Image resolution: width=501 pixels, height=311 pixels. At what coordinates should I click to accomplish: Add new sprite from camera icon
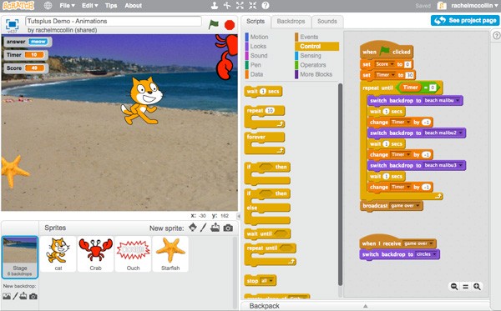point(228,228)
